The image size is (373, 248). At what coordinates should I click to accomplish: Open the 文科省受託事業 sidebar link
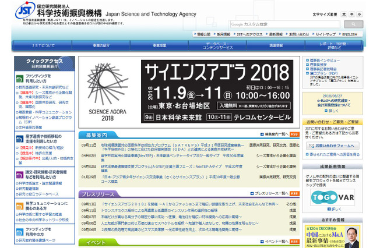pos(30,127)
